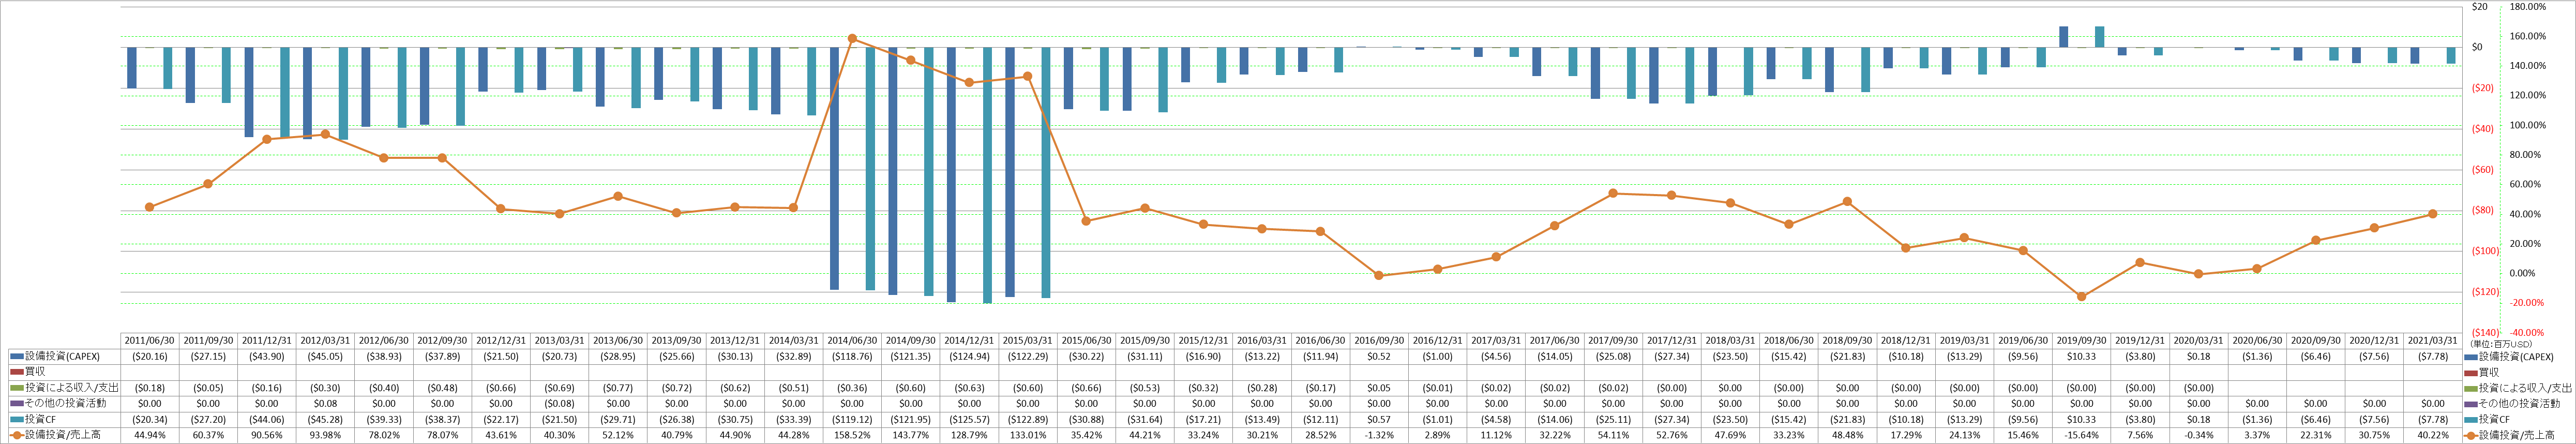Click the 133.01% cell under 2015/03/31
2576x444 pixels.
[1028, 435]
